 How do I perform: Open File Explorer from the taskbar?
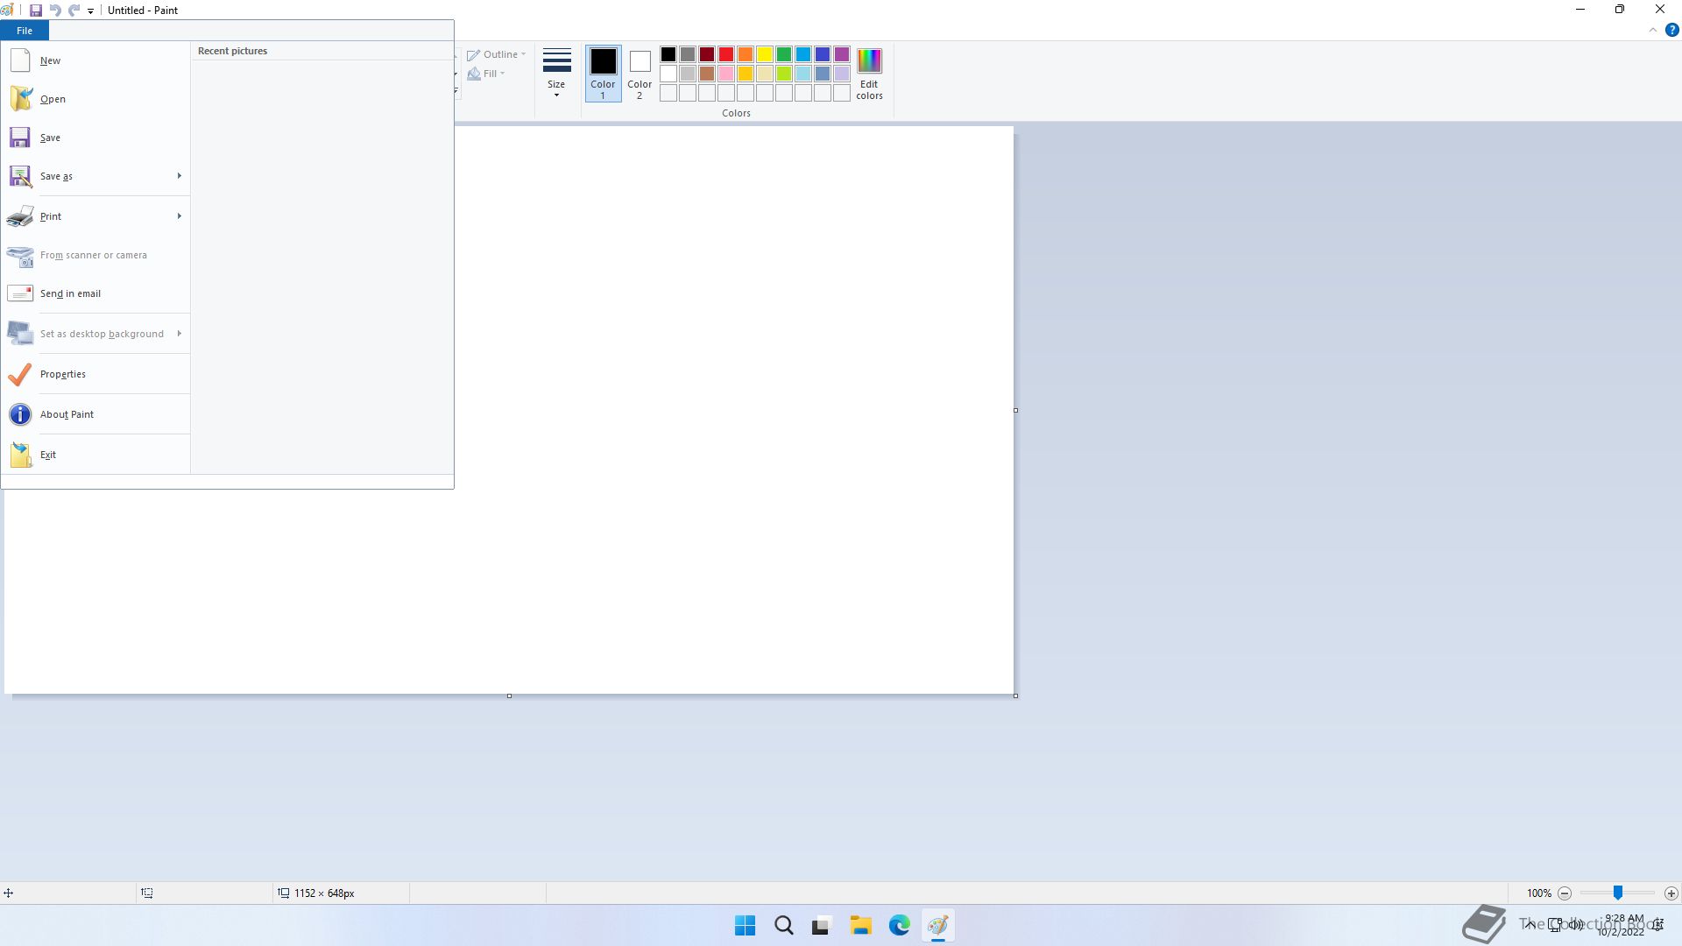(x=860, y=925)
